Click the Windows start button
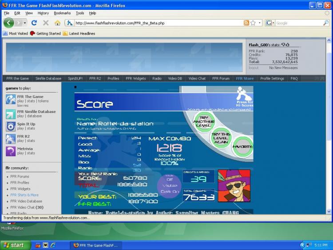 (13, 245)
